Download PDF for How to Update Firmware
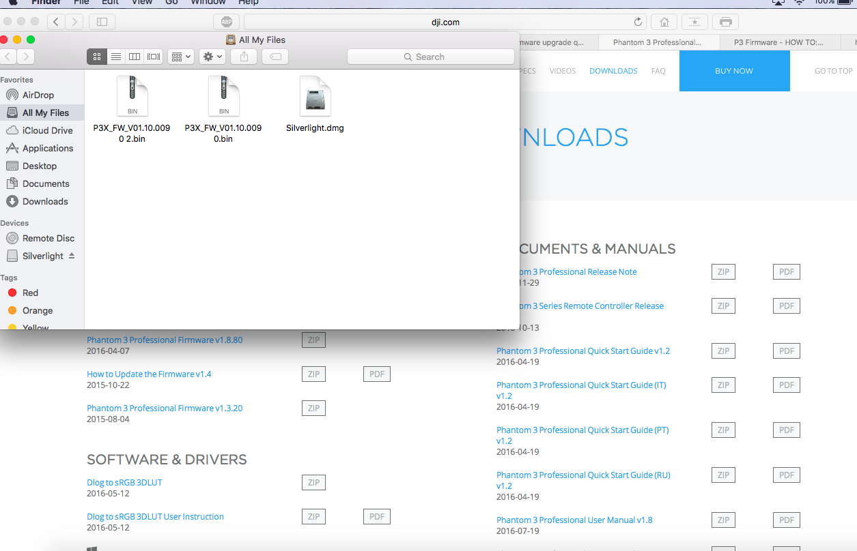The image size is (857, 551). (377, 374)
